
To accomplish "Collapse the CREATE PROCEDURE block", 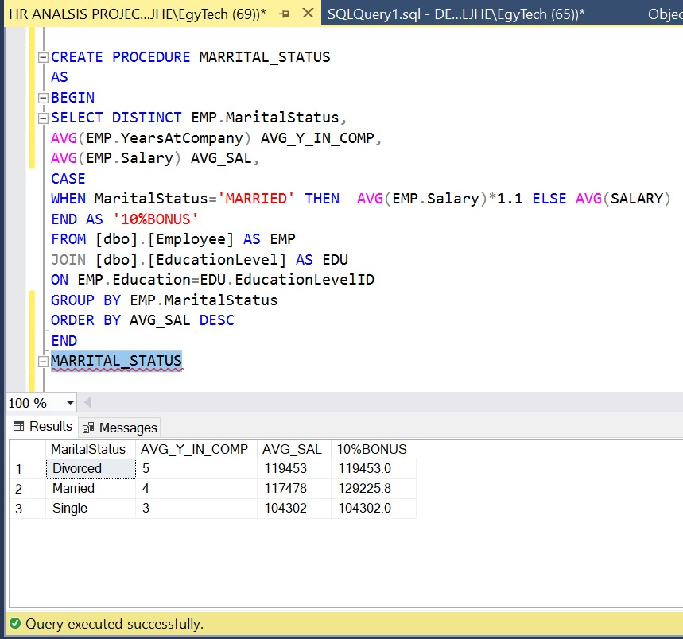I will (43, 57).
